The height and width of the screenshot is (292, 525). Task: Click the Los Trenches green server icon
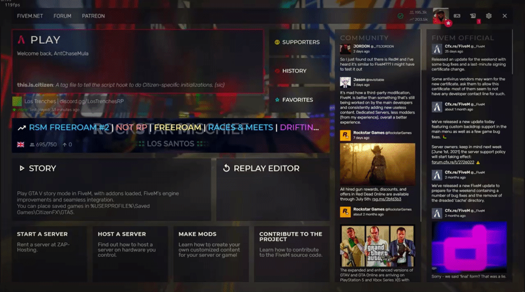tap(17, 101)
